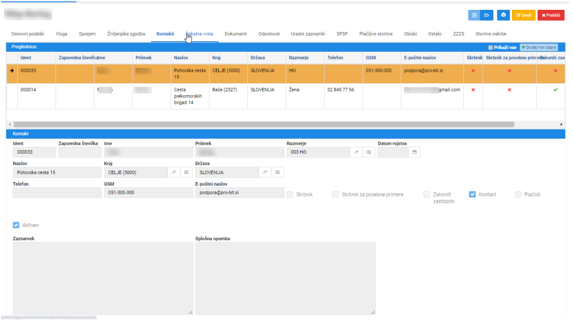Sort by the E-poštni naslov column header
Screen dimensions: 573x323
click(420, 58)
